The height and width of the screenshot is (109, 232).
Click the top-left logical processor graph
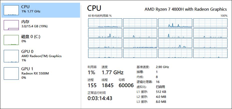tap(105, 23)
